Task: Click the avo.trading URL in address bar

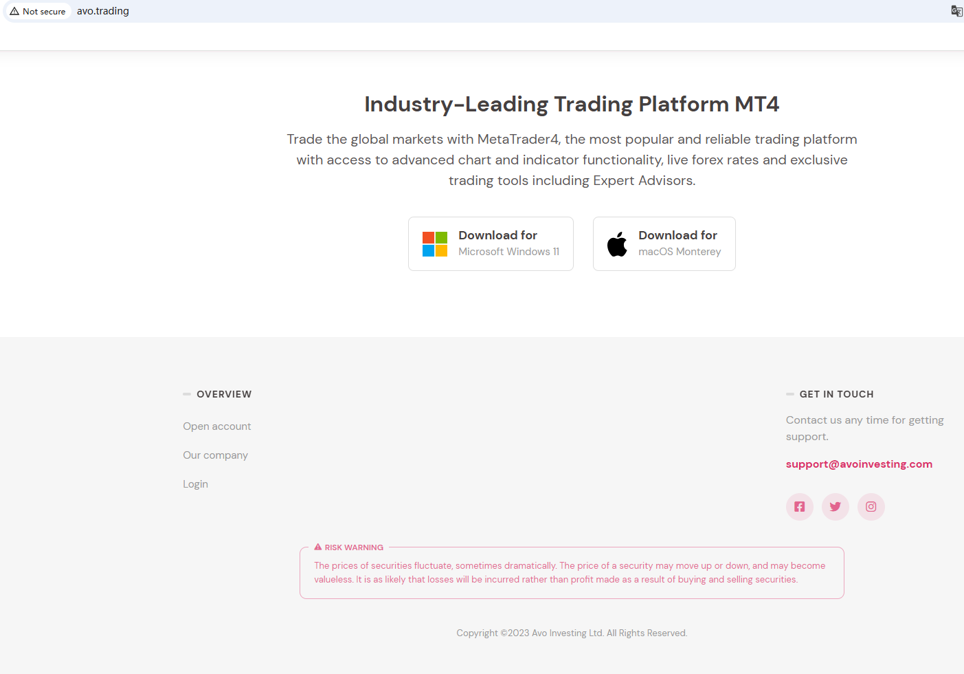Action: [103, 11]
